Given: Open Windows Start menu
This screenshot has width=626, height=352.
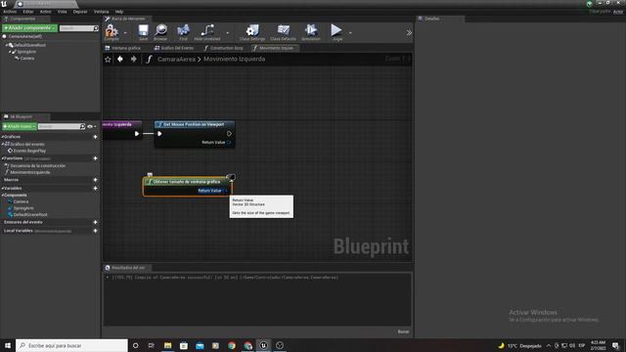Looking at the screenshot, I should [x=8, y=345].
